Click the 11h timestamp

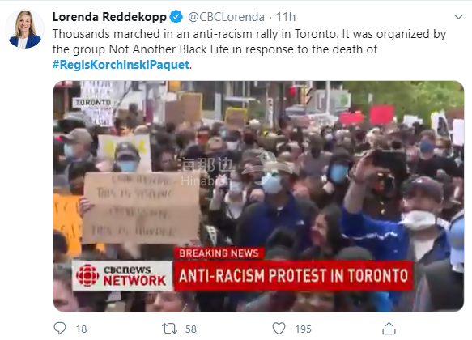click(x=286, y=17)
